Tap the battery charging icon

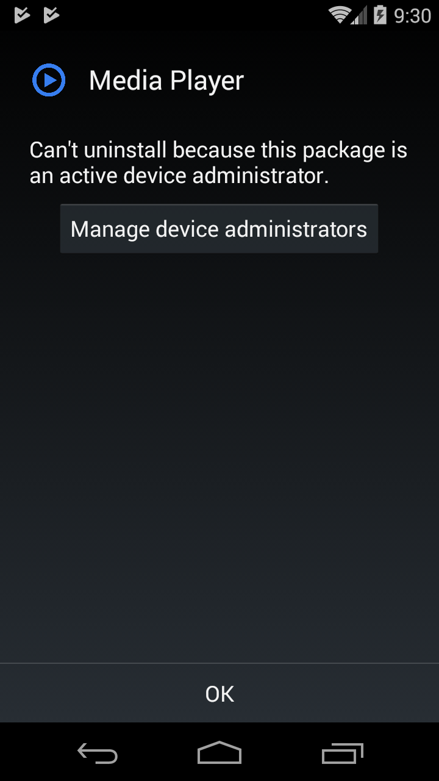pyautogui.click(x=380, y=15)
